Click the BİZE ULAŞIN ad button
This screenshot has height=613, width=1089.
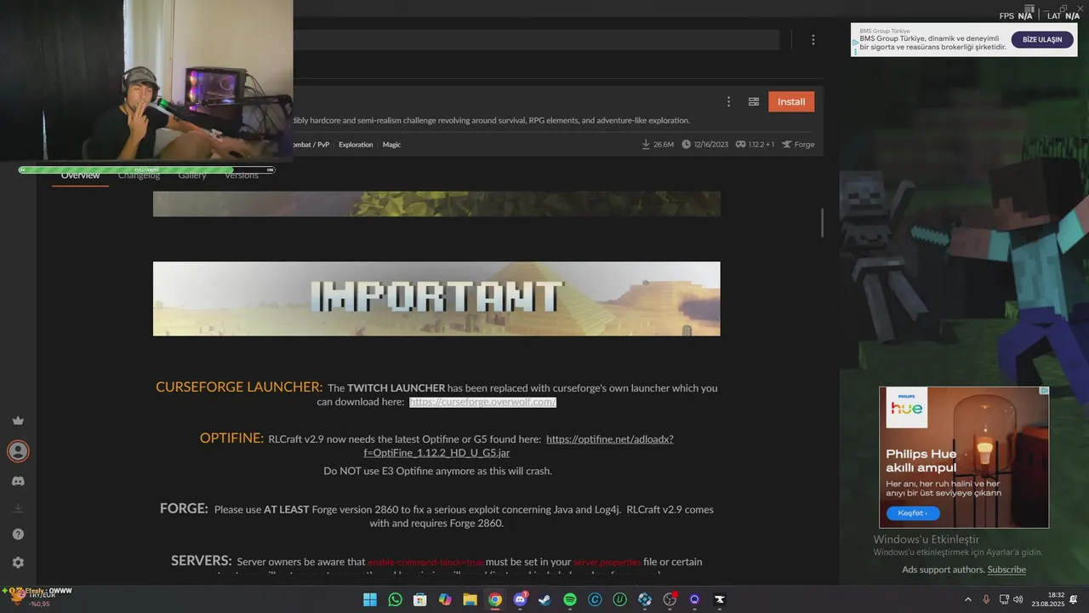tap(1042, 40)
